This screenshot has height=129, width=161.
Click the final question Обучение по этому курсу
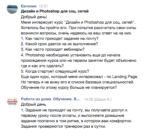69,87
